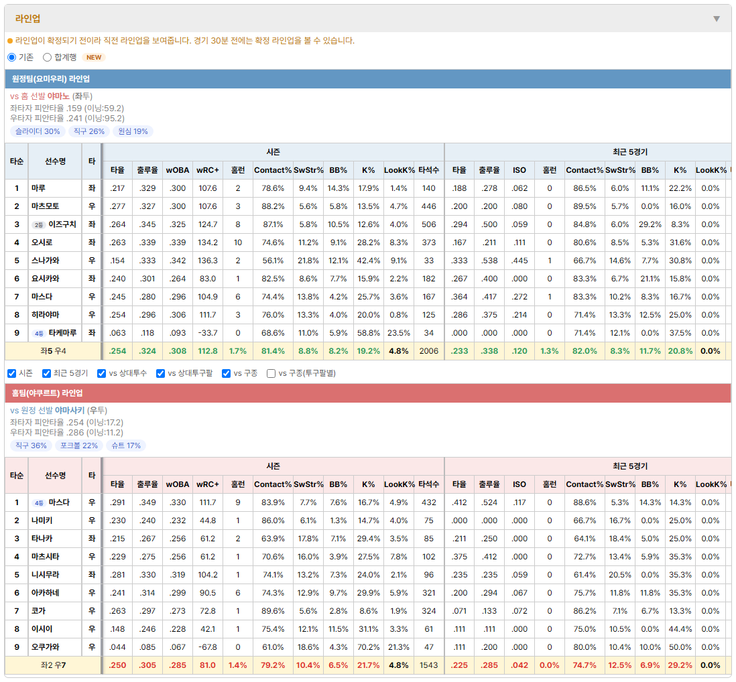Select the 직구 26% pitch tag
Image resolution: width=736 pixels, height=682 pixels.
coord(89,131)
